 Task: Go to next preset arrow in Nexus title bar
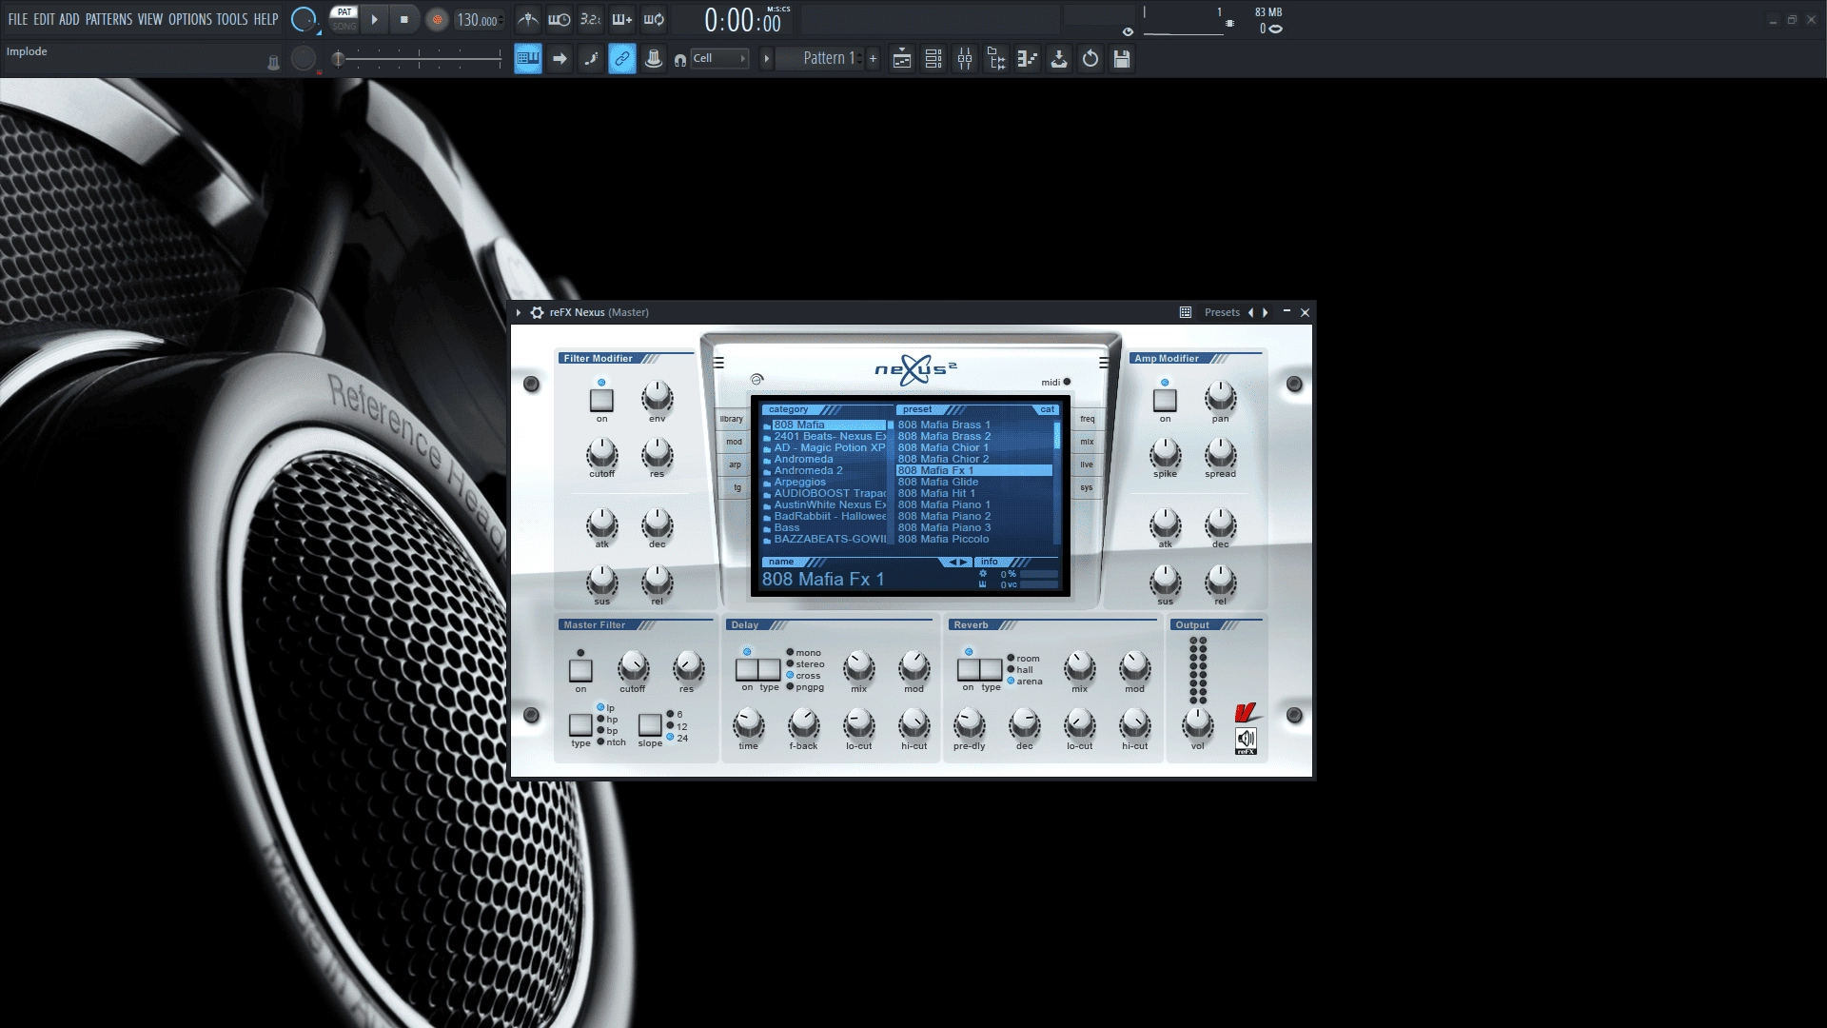1265,312
